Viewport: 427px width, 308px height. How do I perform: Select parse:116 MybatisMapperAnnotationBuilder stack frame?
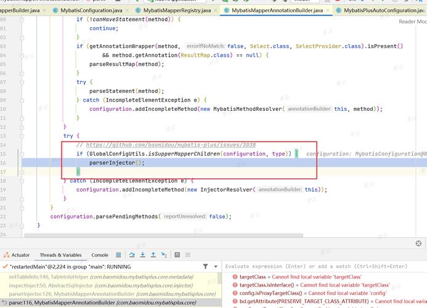pyautogui.click(x=62, y=303)
